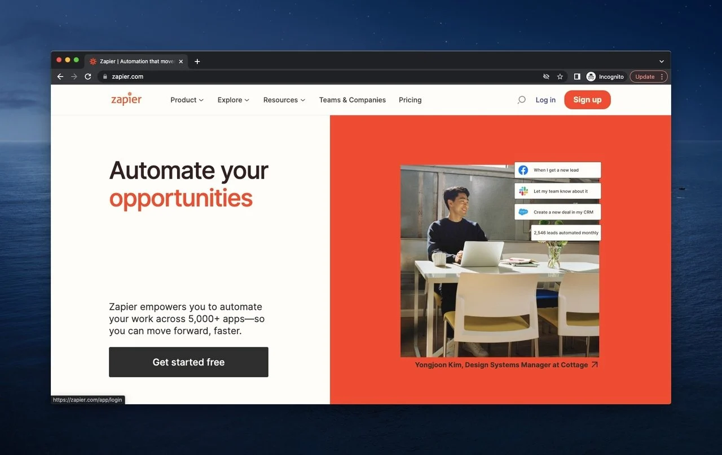This screenshot has width=722, height=455.
Task: Click 'Create a new deal in my CRM' card
Action: point(558,212)
